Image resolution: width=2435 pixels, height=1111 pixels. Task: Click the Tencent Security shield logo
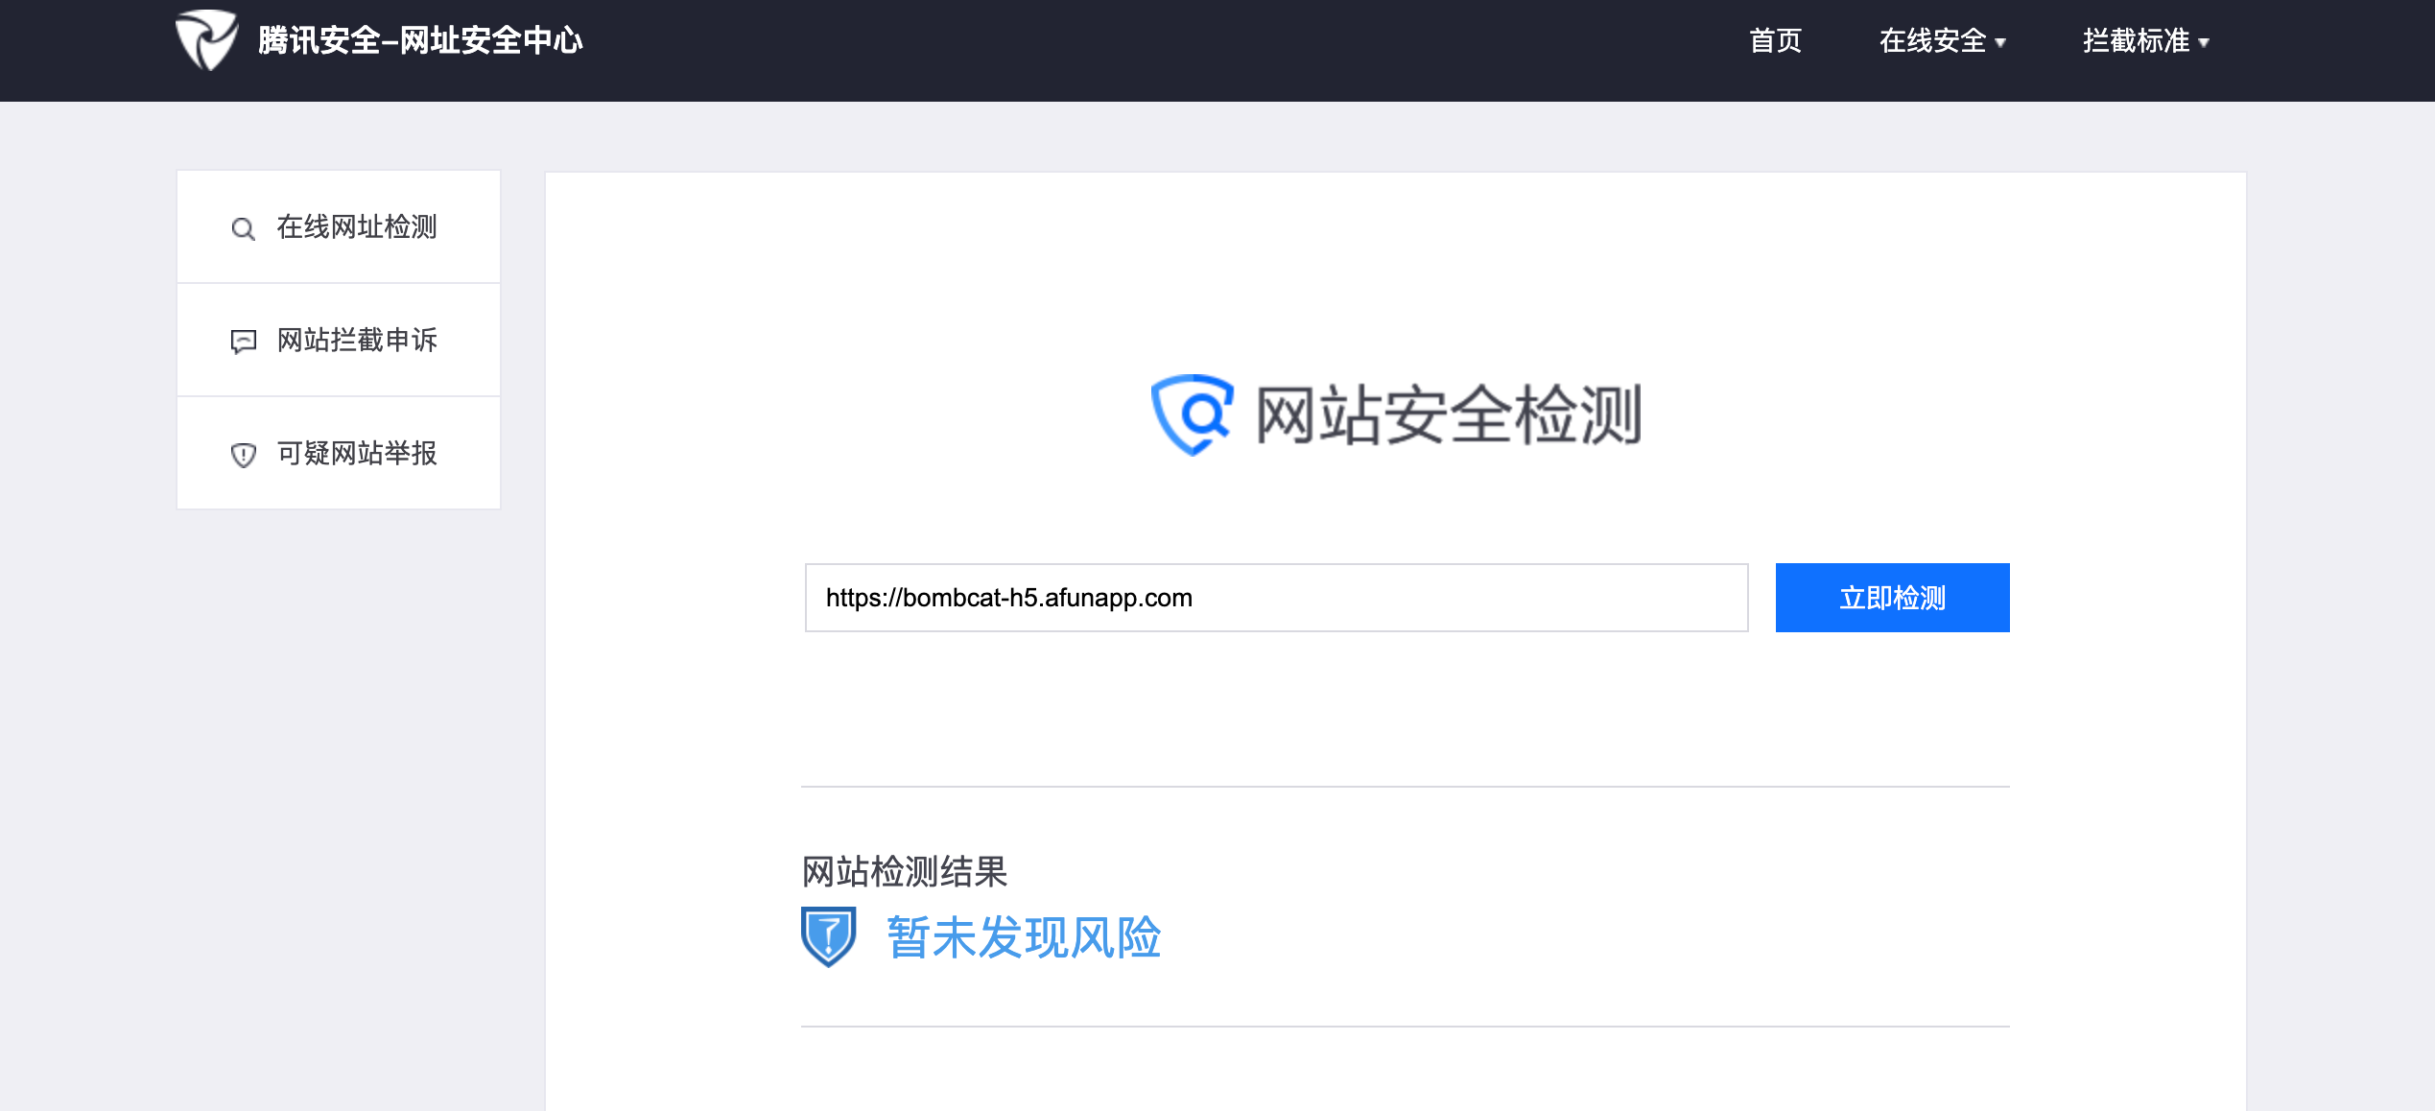(x=206, y=40)
